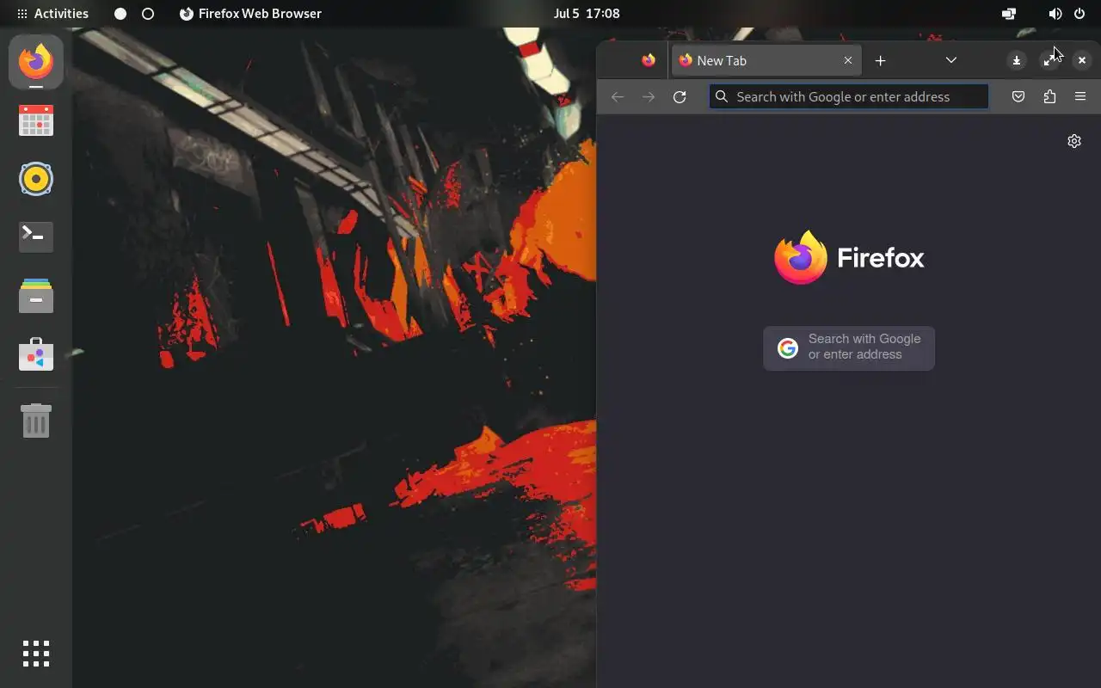The height and width of the screenshot is (688, 1101).
Task: Focus the address bar search field
Action: pos(849,96)
